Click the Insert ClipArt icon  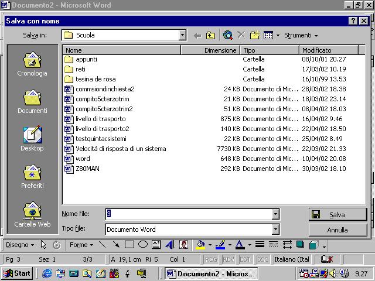[x=183, y=245]
